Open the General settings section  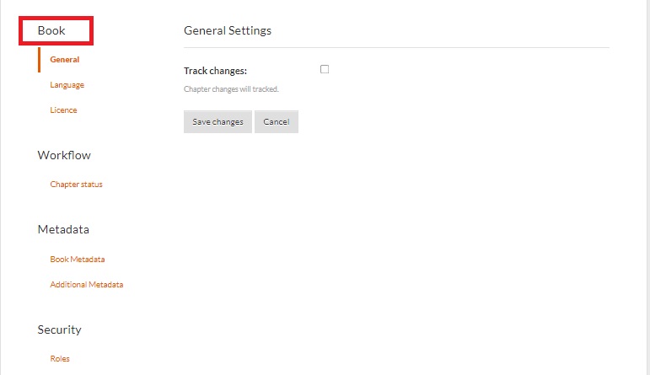(64, 60)
